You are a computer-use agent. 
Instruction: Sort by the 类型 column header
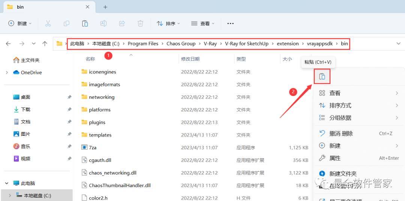(x=241, y=59)
